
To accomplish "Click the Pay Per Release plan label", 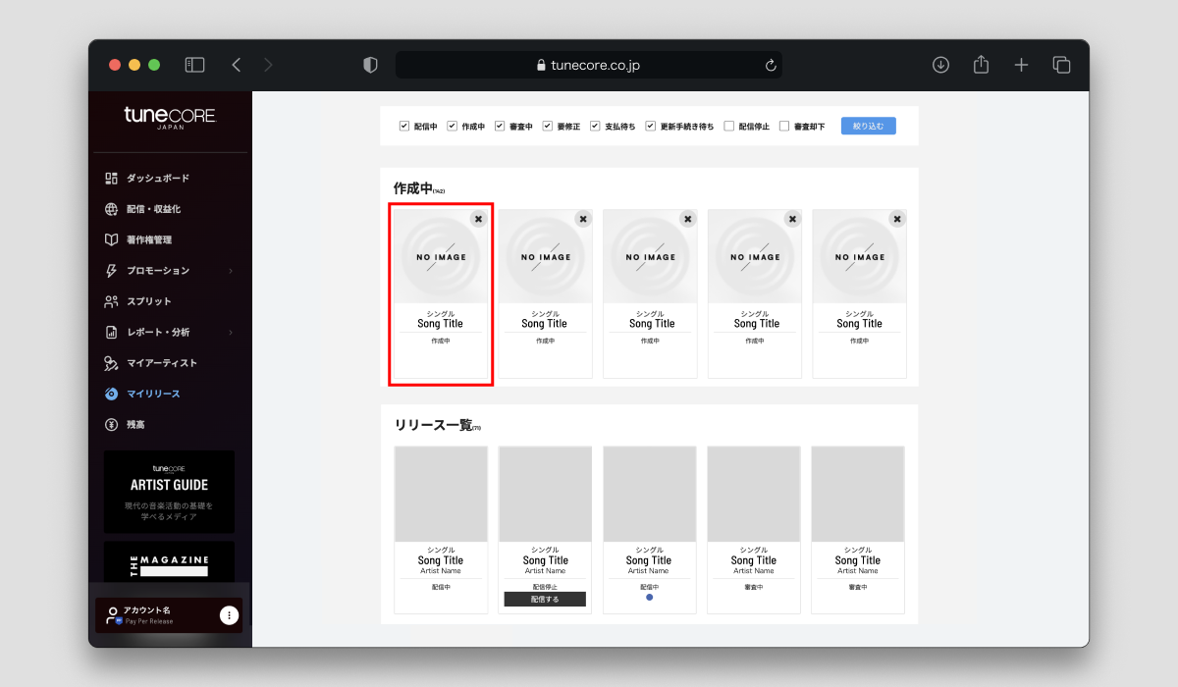I will [149, 621].
